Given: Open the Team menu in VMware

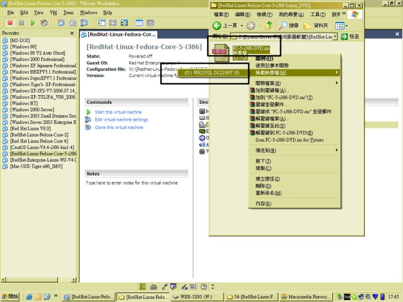Looking at the screenshot, I should (69, 13).
